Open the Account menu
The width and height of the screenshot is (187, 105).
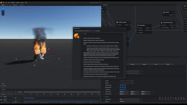tap(22, 3)
